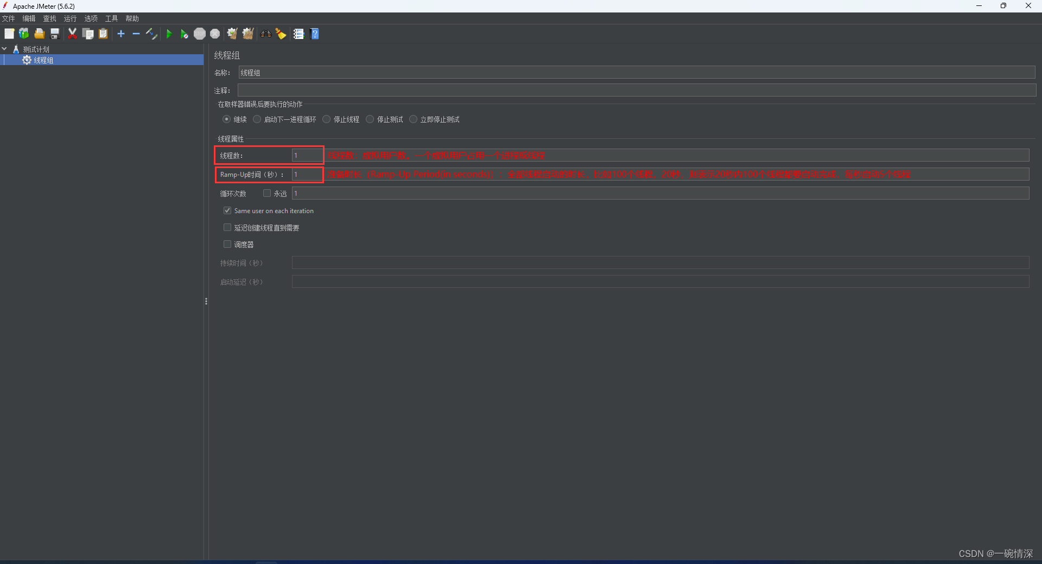Image resolution: width=1042 pixels, height=564 pixels.
Task: Minimize the JMeter window
Action: 979,6
